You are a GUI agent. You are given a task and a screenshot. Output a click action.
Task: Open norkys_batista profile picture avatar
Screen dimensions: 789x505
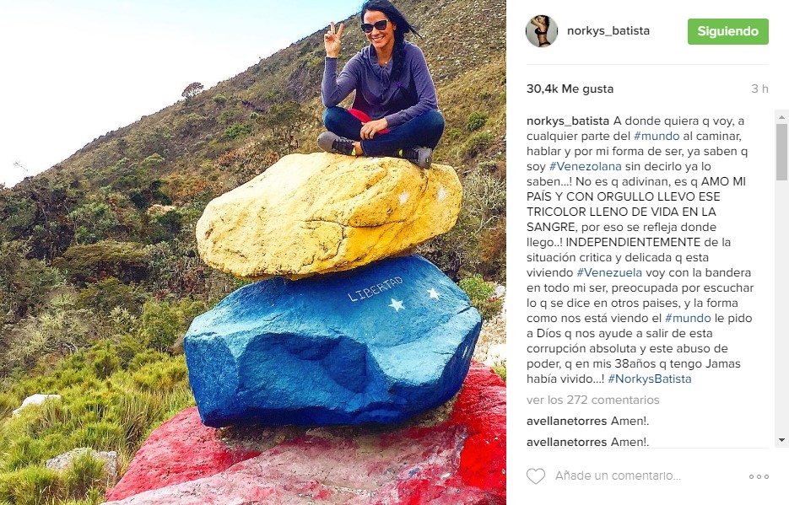[542, 31]
